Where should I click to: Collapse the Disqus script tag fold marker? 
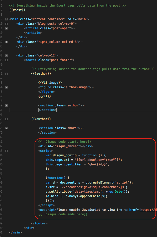[6, 151]
